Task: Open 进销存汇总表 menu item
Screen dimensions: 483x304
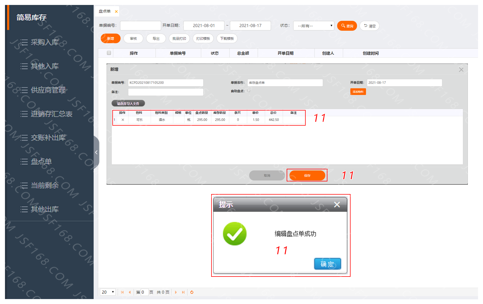Action: tap(51, 114)
